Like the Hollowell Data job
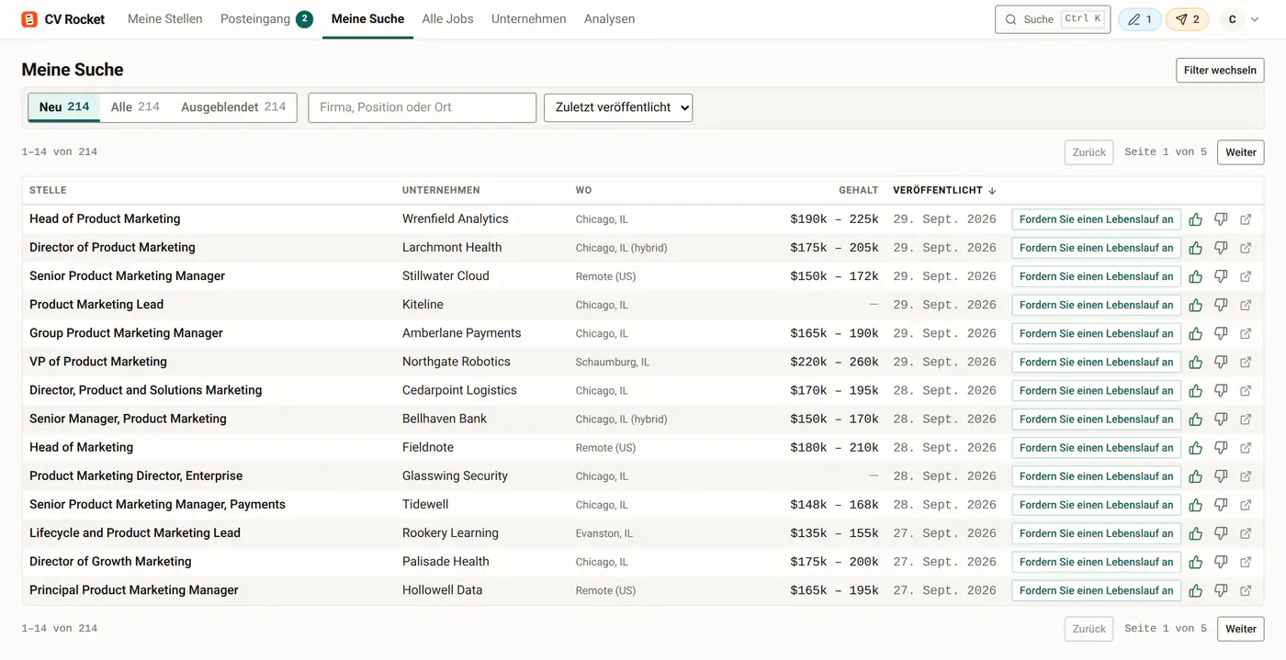The image size is (1286, 660). coord(1195,590)
